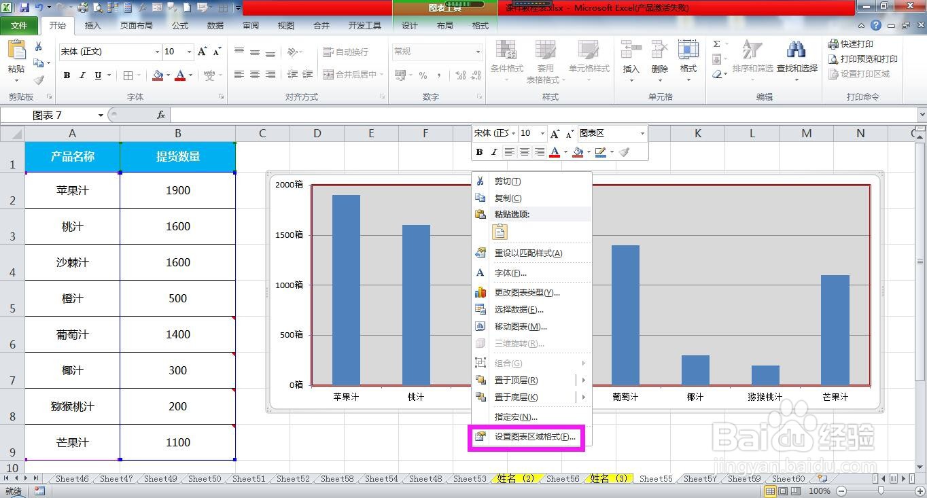Open the mini toolbar font size dropdown
The image size is (927, 498).
tap(542, 134)
